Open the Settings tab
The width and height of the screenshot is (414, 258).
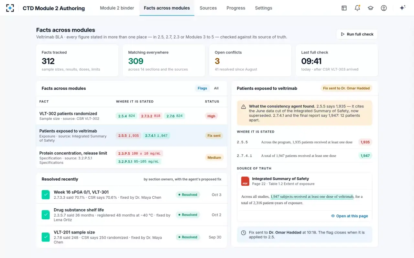264,8
